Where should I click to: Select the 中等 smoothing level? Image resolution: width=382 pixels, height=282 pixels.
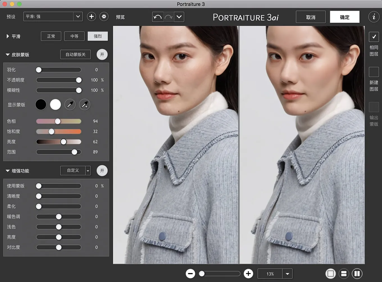pos(74,36)
